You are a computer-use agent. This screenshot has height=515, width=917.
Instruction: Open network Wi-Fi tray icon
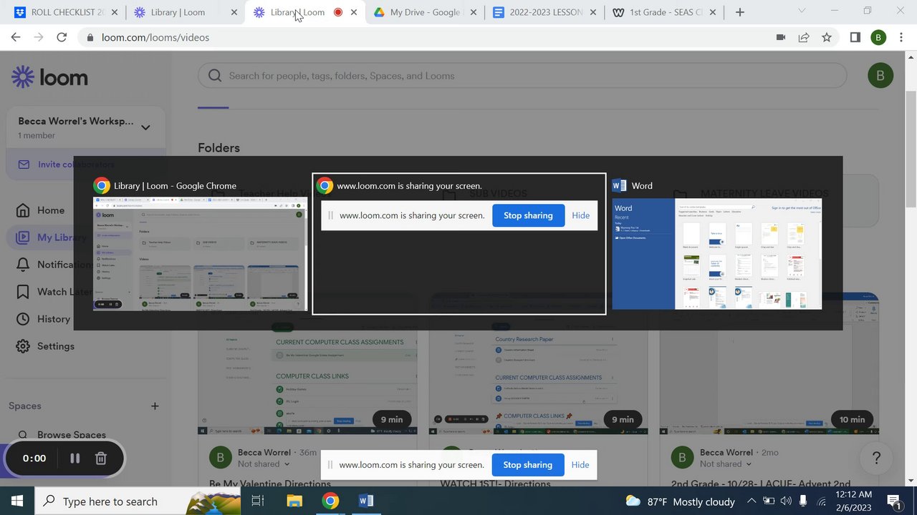click(x=821, y=501)
